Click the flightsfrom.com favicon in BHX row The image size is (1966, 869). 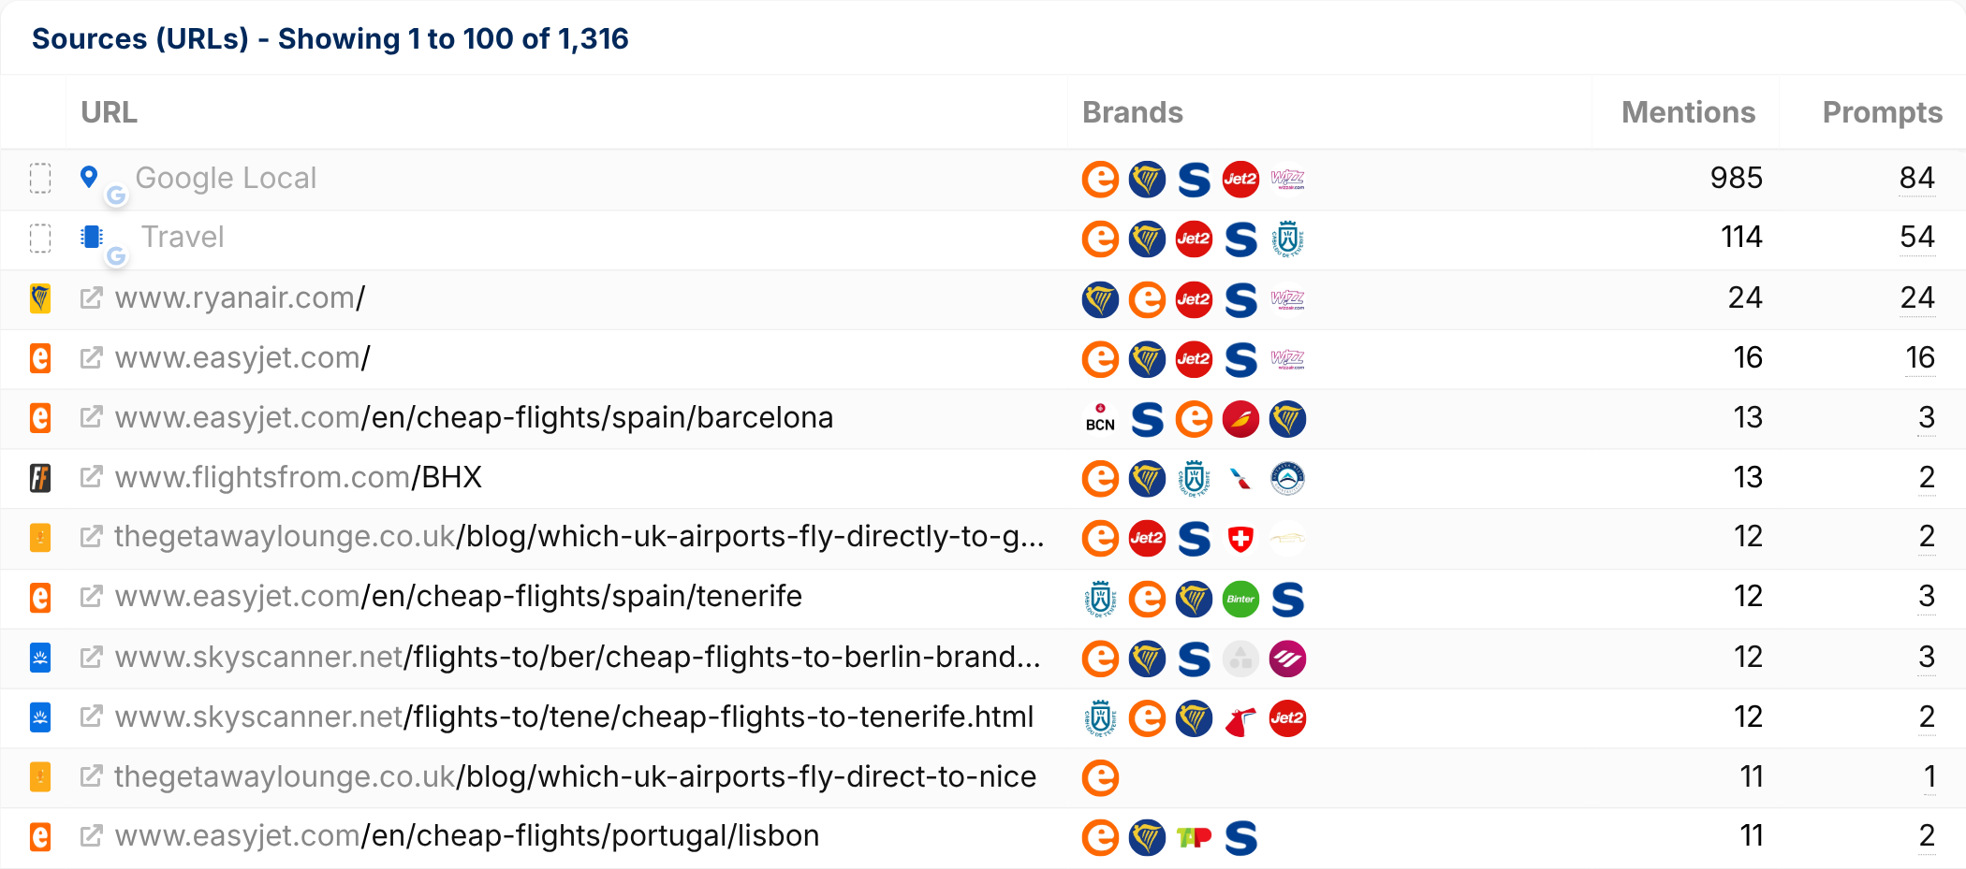(40, 478)
